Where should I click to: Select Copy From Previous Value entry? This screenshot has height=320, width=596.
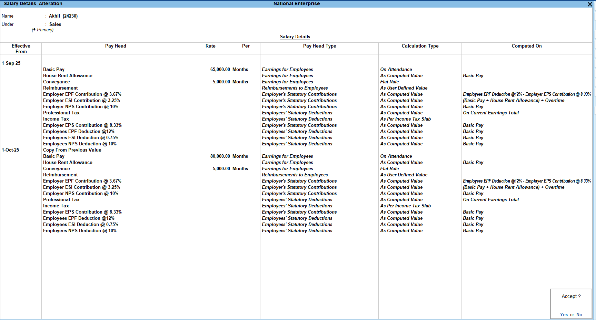[72, 150]
